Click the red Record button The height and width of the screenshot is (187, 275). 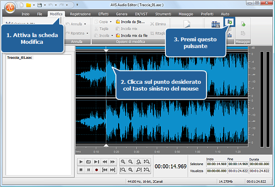coord(97,170)
